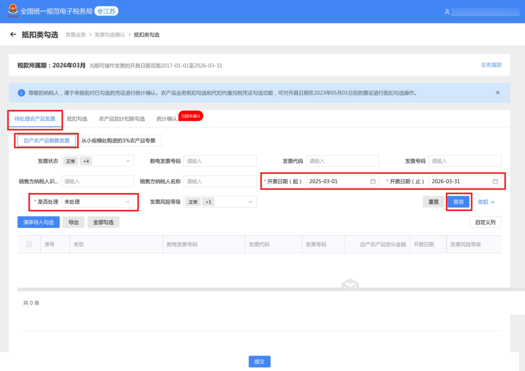
Task: Click the 查询 button
Action: coord(458,202)
